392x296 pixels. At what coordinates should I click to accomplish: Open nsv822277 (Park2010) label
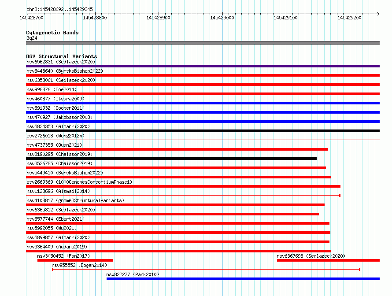133,274
